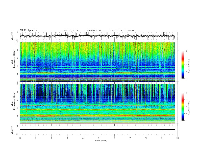Viewport: 200px width, 155px height.
Task: Click the flat ch.3 voltage trace
Action: click(x=97, y=130)
